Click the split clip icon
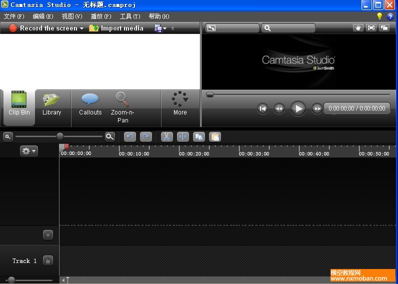This screenshot has height=284, width=398. click(x=182, y=136)
